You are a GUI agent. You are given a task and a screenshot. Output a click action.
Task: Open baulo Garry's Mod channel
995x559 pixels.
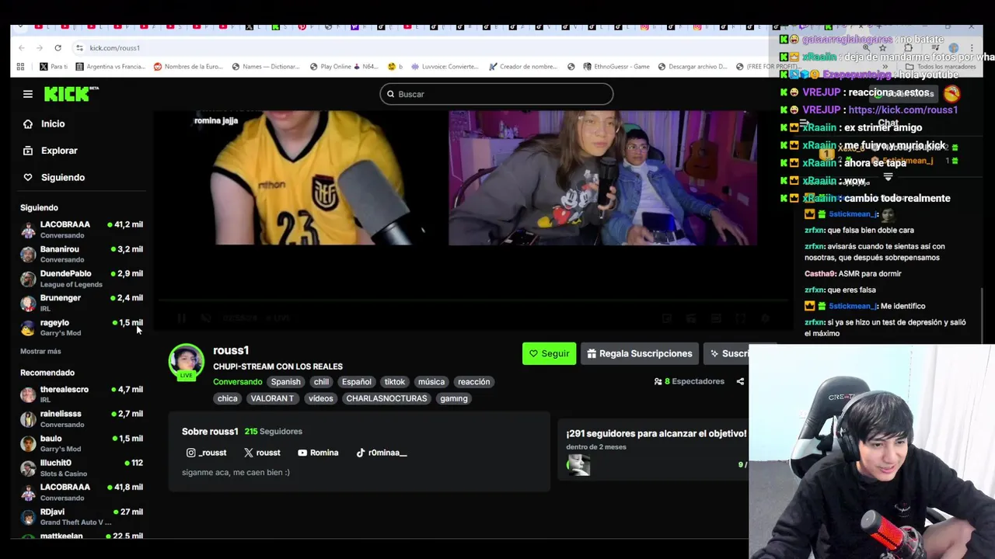point(81,443)
